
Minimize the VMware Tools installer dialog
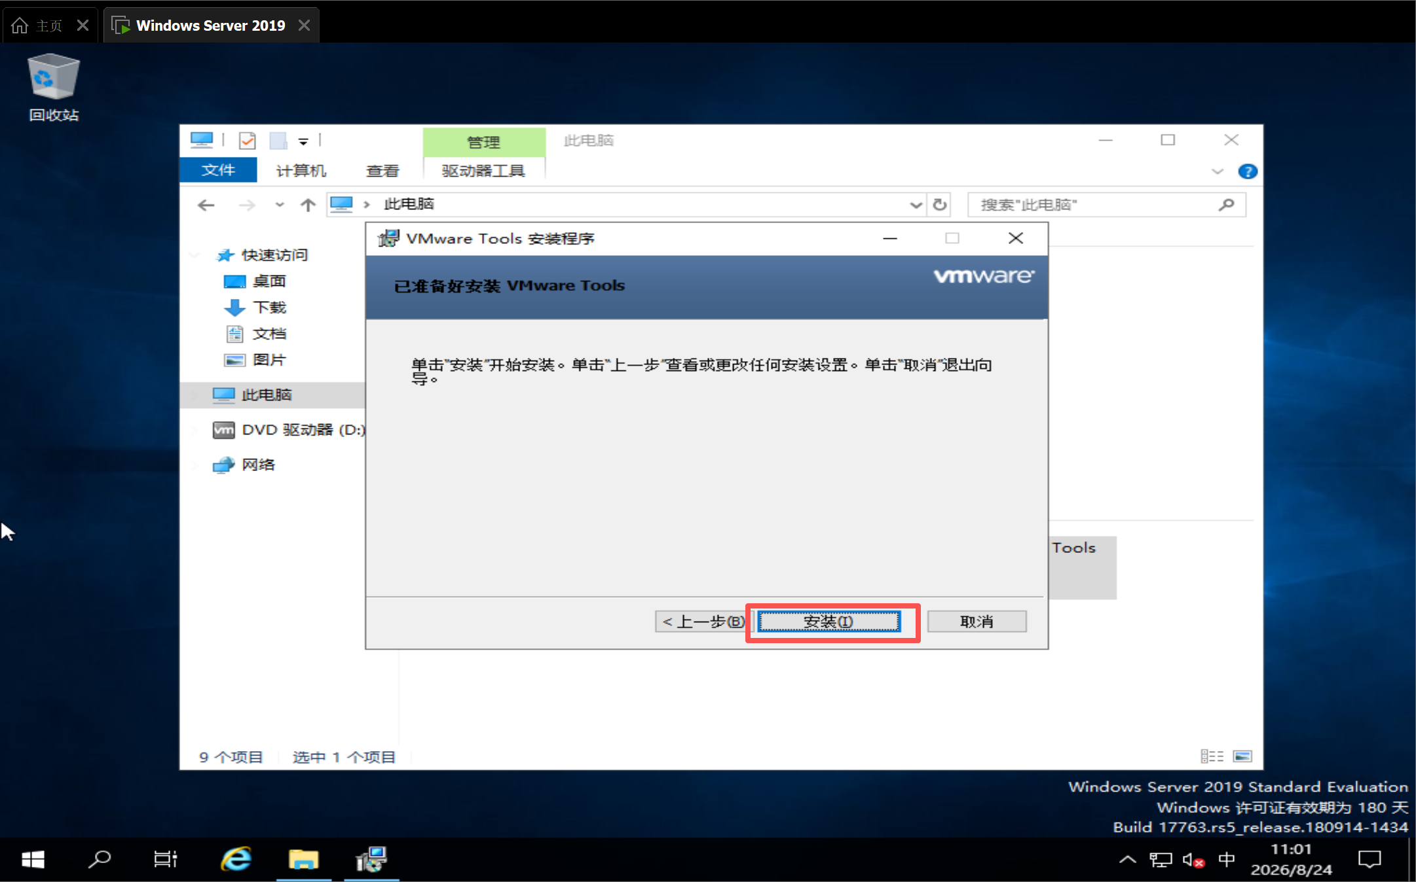pos(890,238)
